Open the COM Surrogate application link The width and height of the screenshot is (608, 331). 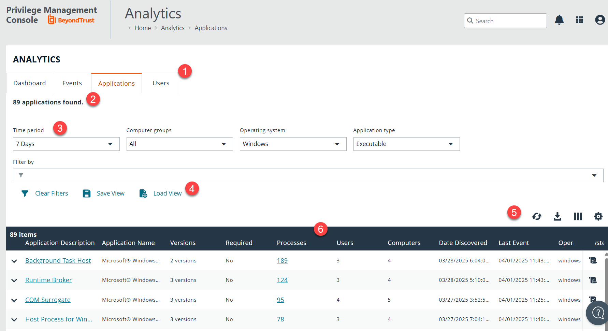coord(48,300)
